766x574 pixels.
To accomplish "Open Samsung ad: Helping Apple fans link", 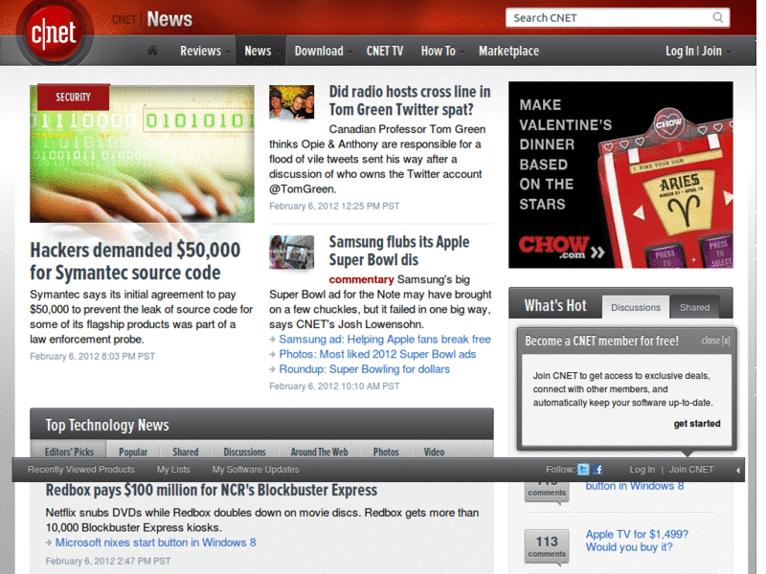I will (x=385, y=340).
